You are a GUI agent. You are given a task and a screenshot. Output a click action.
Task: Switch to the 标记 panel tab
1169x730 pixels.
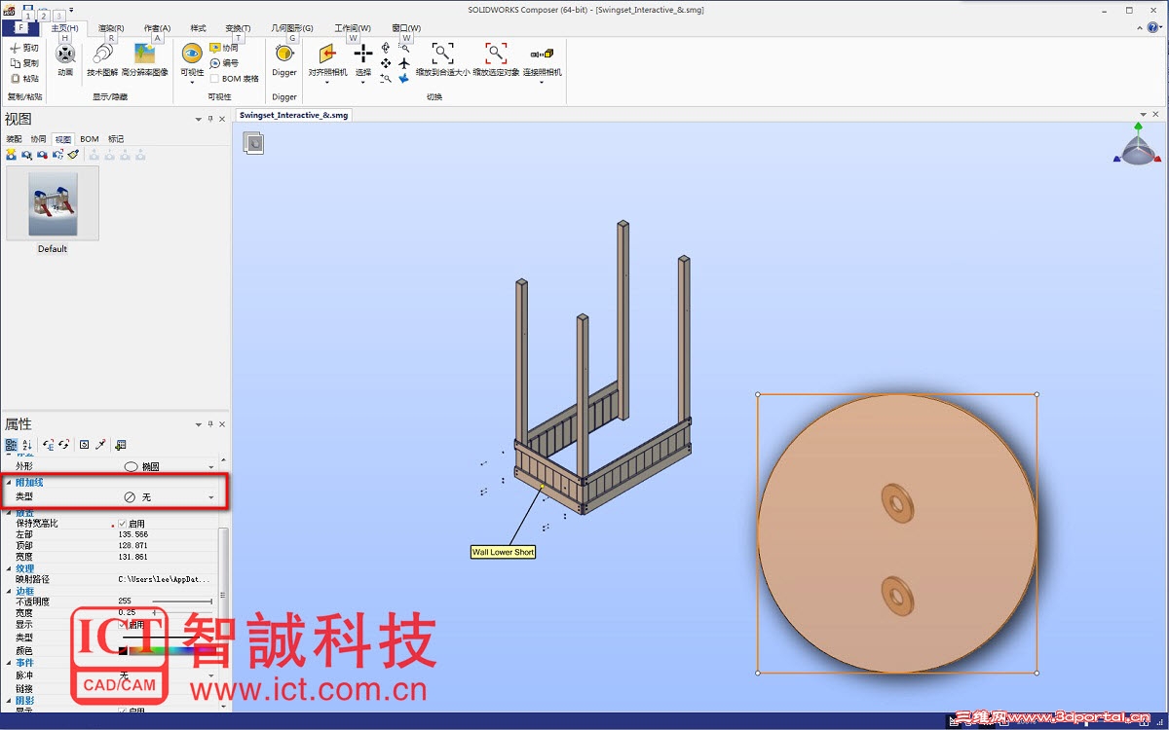pos(116,139)
